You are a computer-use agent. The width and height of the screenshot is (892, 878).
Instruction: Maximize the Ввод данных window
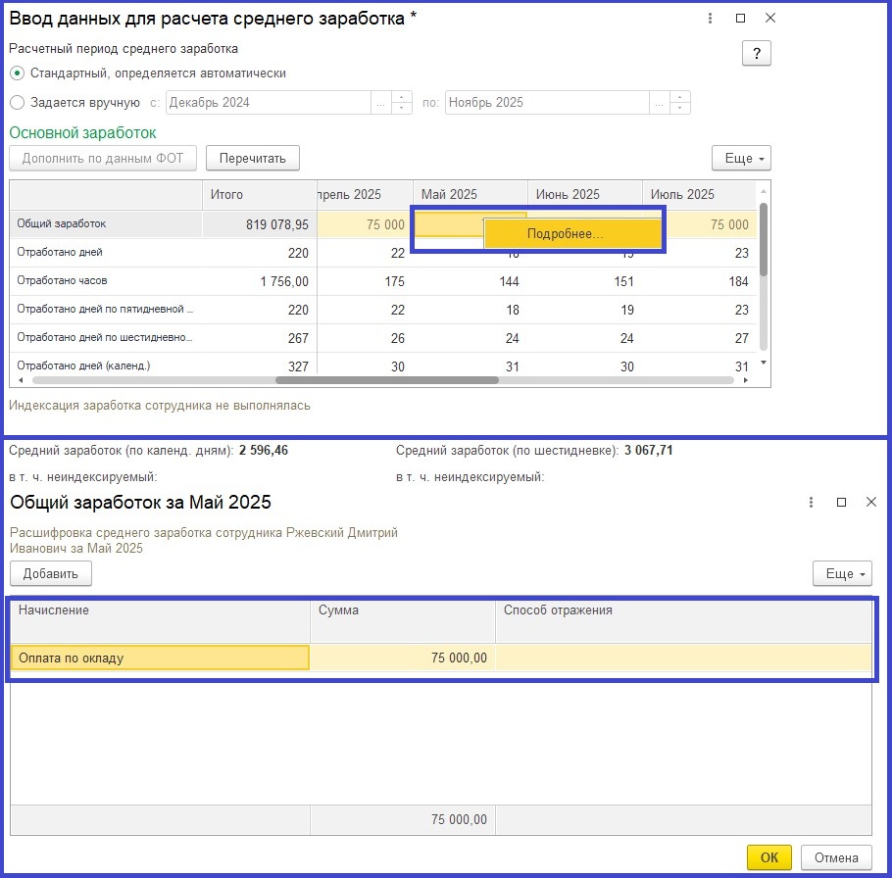point(740,19)
